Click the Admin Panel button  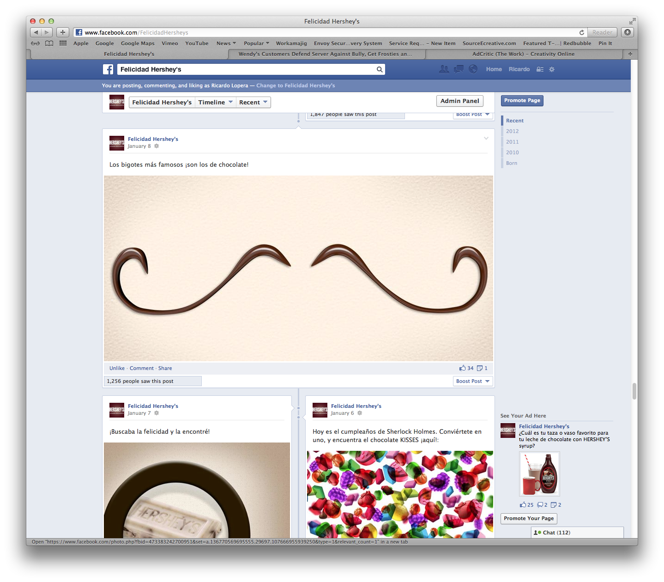[460, 101]
